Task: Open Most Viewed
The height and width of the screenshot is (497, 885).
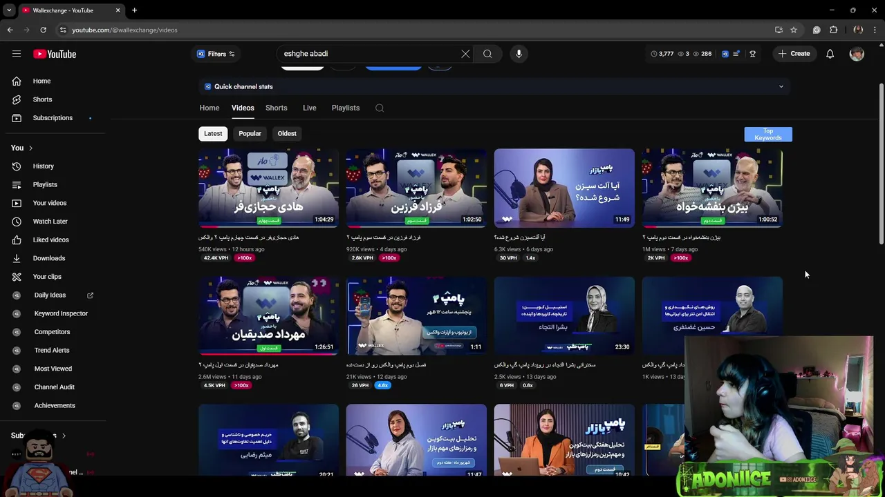Action: pos(53,369)
